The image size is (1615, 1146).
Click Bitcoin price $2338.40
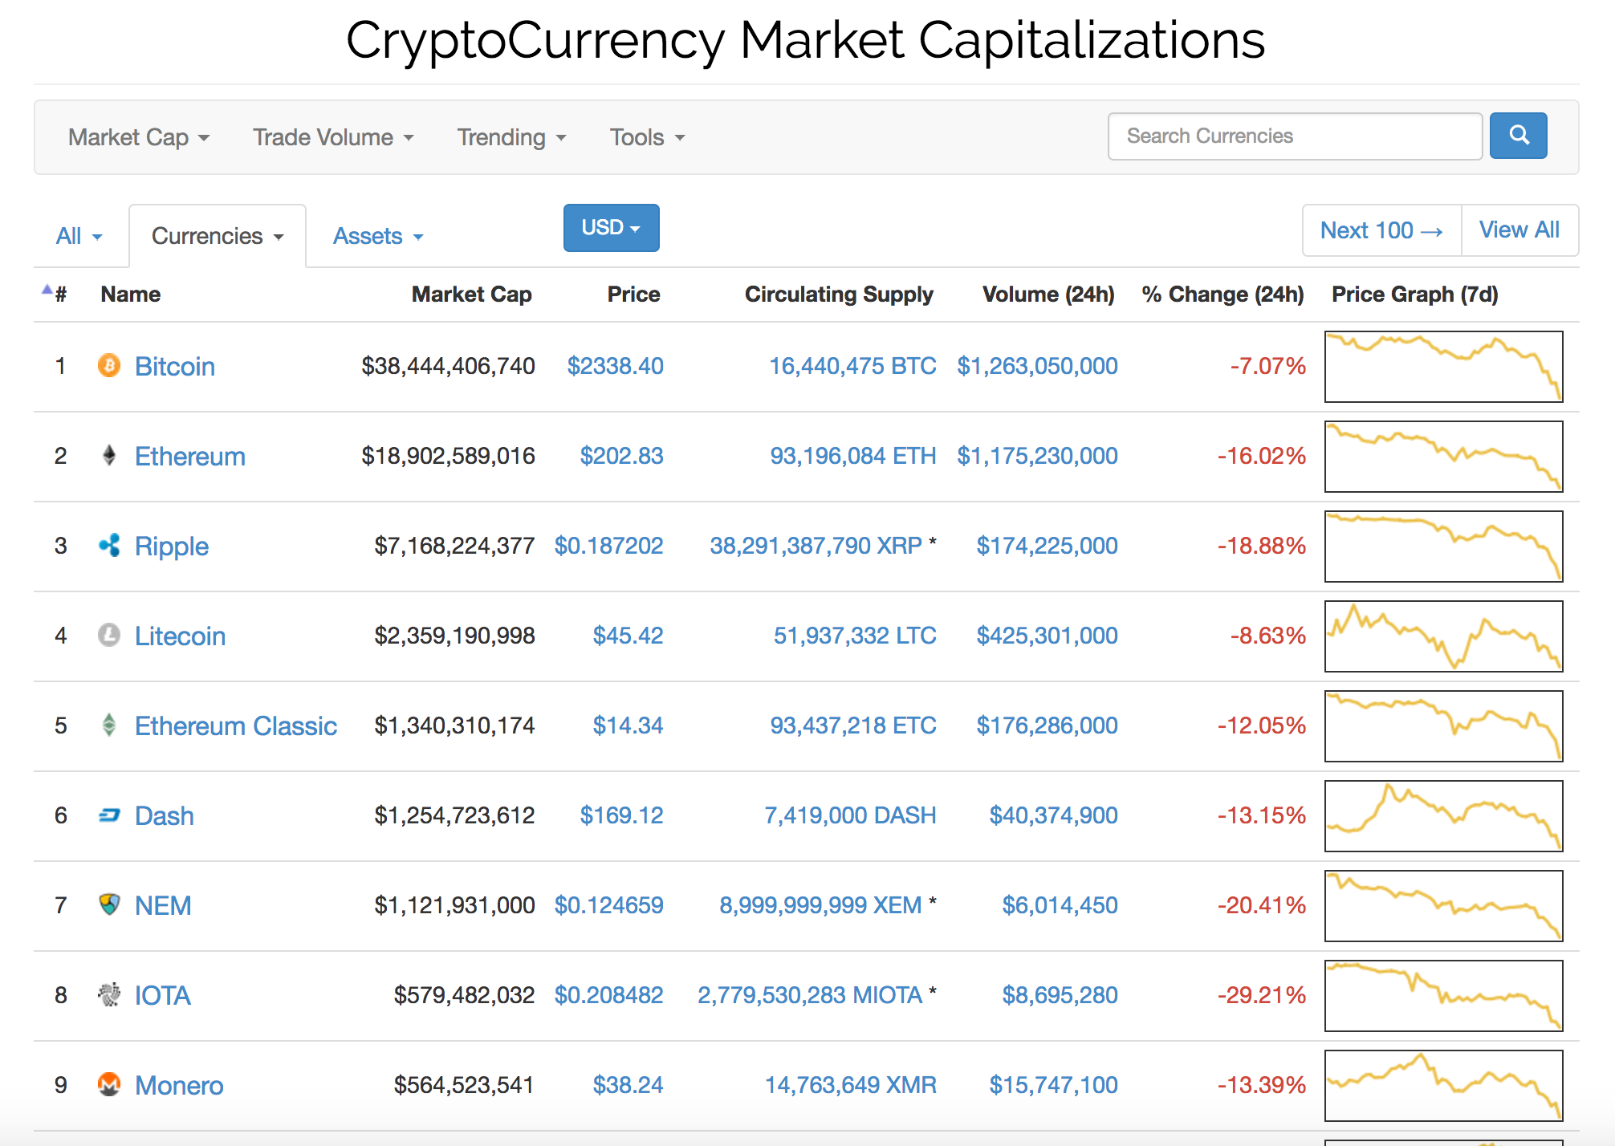pos(616,366)
